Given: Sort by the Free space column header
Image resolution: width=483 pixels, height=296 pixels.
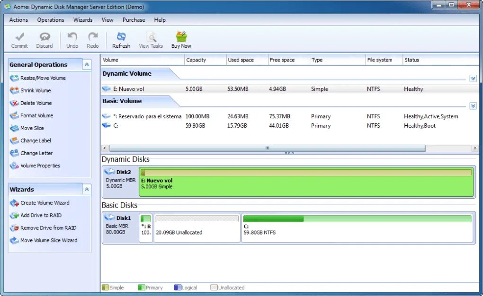Looking at the screenshot, I should point(289,60).
